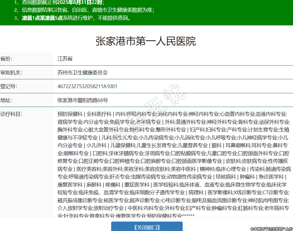
Task: Click the 2025年8月31日22时 data cutoff notice
Action: pos(80,3)
